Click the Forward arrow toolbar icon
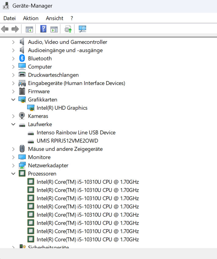 (15, 29)
